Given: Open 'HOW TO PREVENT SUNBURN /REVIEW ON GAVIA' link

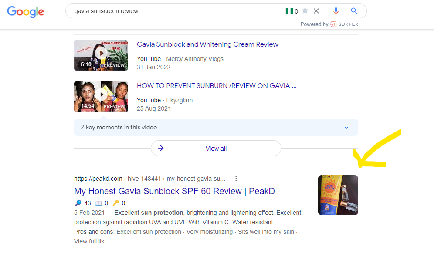Looking at the screenshot, I should [x=217, y=86].
